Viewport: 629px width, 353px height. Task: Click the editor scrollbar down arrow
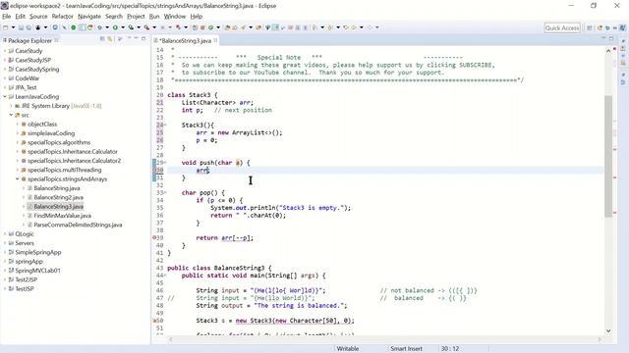tap(608, 331)
